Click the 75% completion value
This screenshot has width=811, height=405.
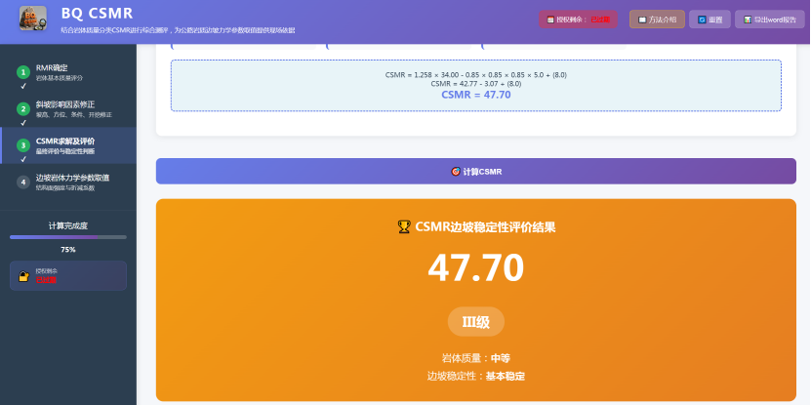(x=68, y=250)
